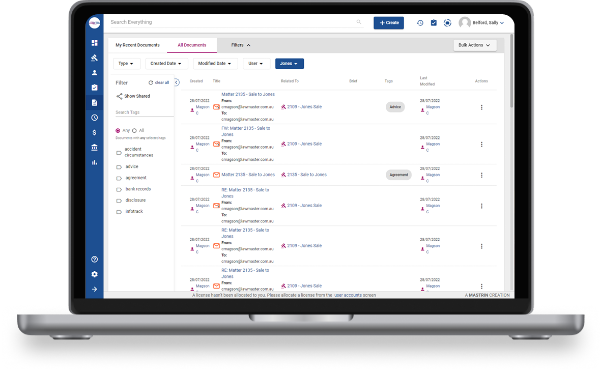This screenshot has height=370, width=600.
Task: Expand the Bulk Actions dropdown
Action: pyautogui.click(x=474, y=45)
